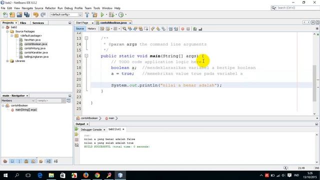Toggle Fully Qualified Names in Navigator
The width and height of the screenshot is (320, 180).
[41, 161]
